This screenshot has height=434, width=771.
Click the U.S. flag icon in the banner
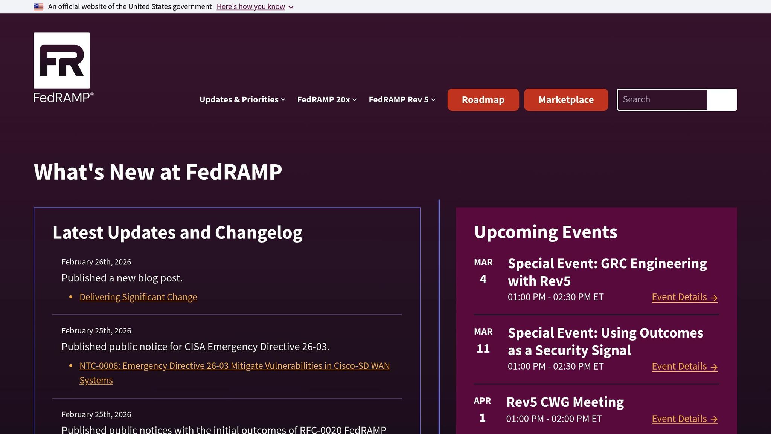(x=38, y=6)
